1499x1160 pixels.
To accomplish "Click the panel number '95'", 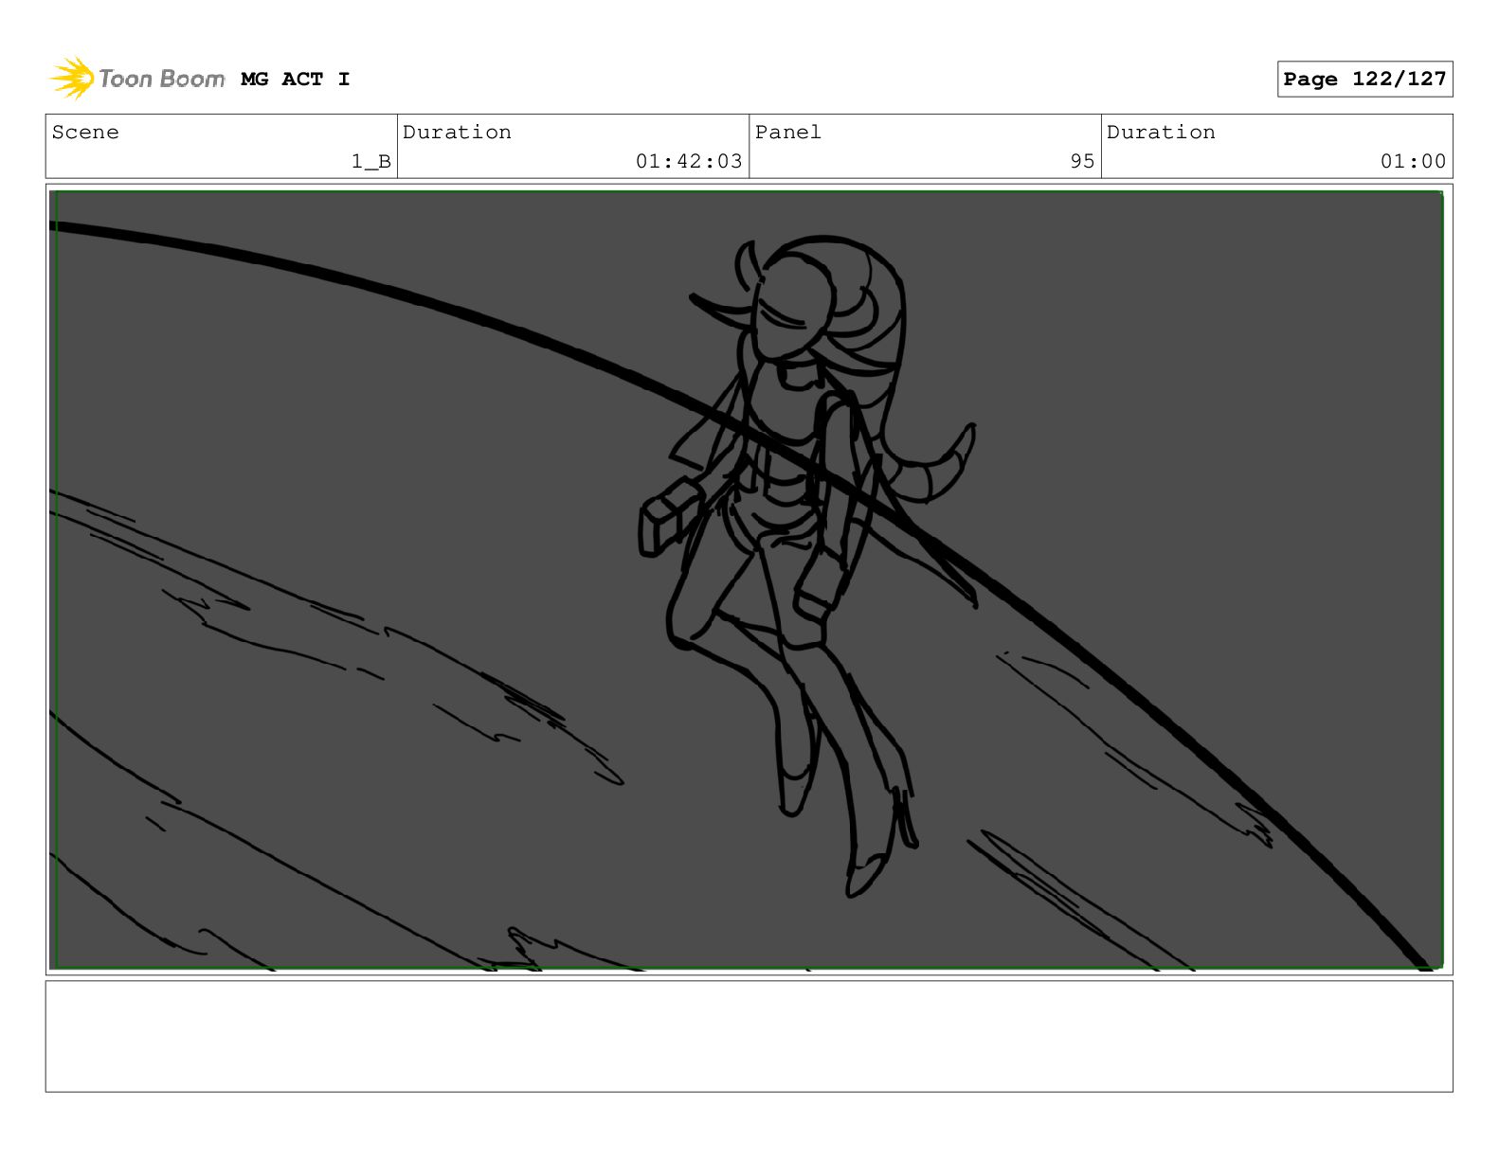I will pyautogui.click(x=1082, y=162).
